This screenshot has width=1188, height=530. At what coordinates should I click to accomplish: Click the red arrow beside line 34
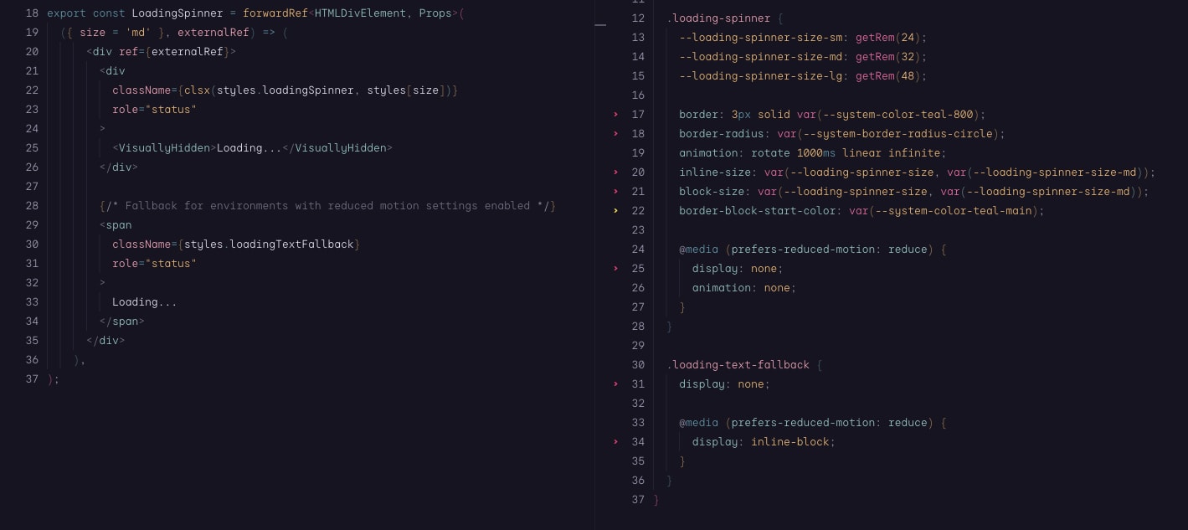616,442
